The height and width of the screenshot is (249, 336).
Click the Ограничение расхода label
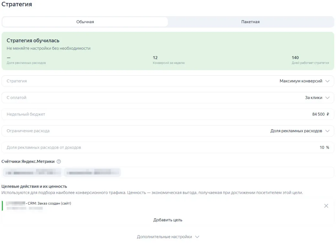[x=28, y=131]
